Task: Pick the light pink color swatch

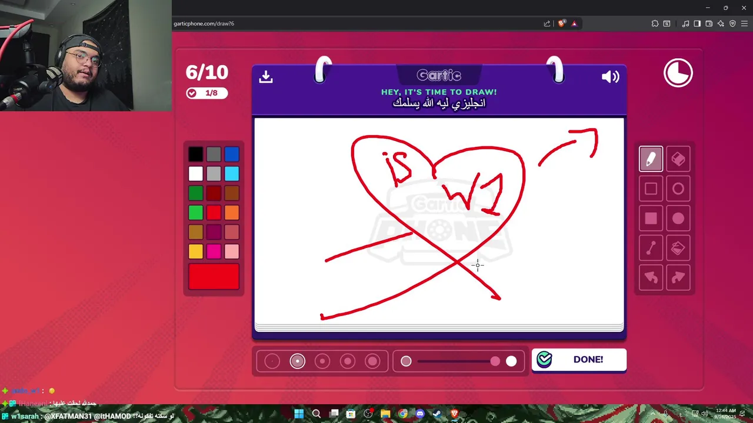Action: pos(232,251)
